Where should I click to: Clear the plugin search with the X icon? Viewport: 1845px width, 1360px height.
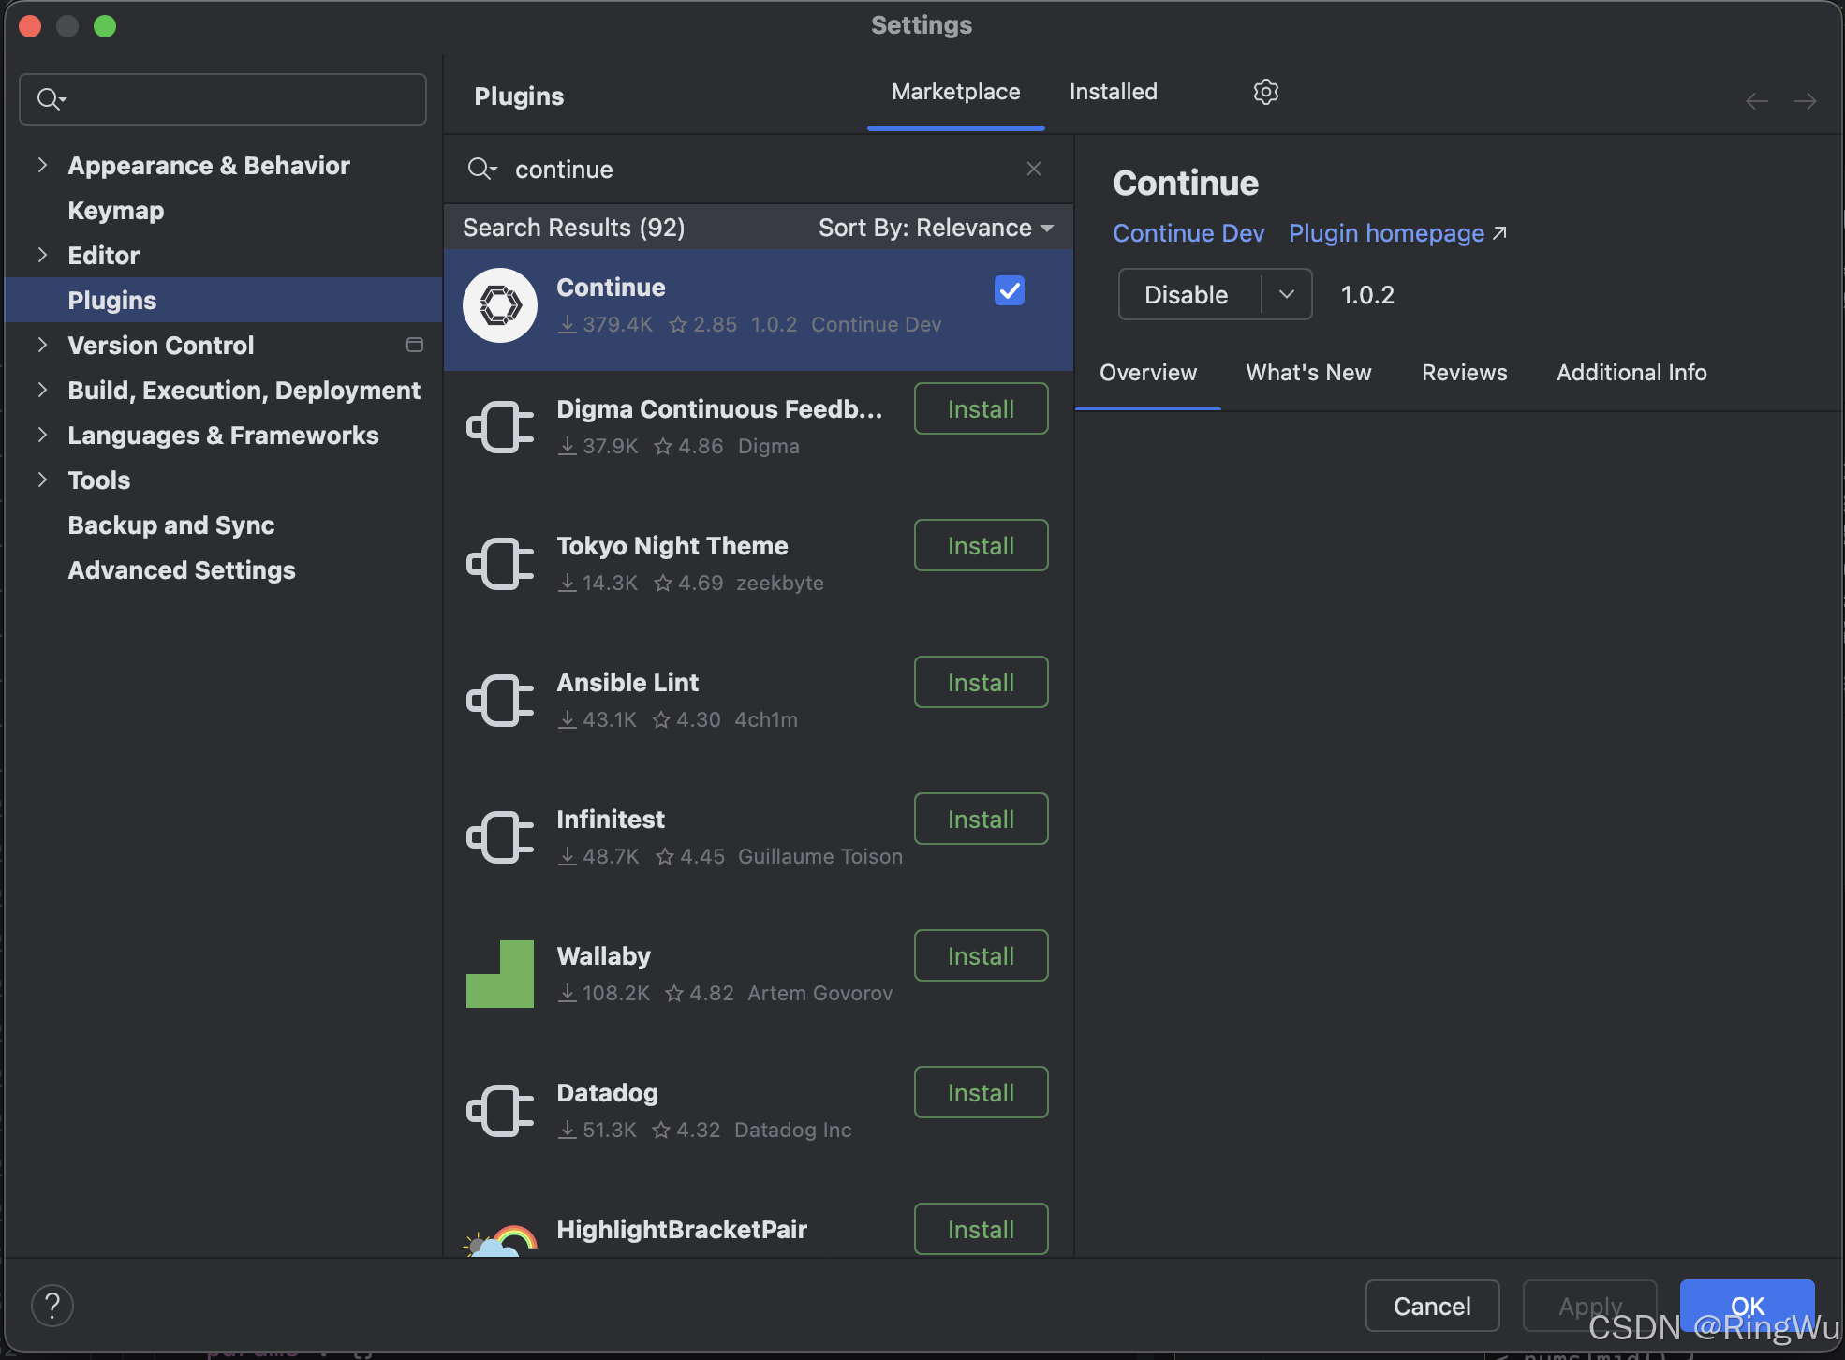pyautogui.click(x=1034, y=169)
